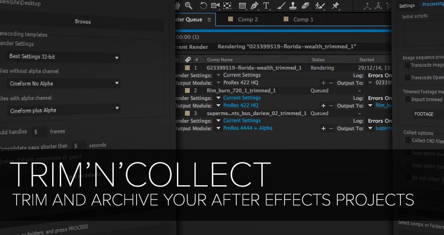Remove output module for film_burn item

(331, 106)
